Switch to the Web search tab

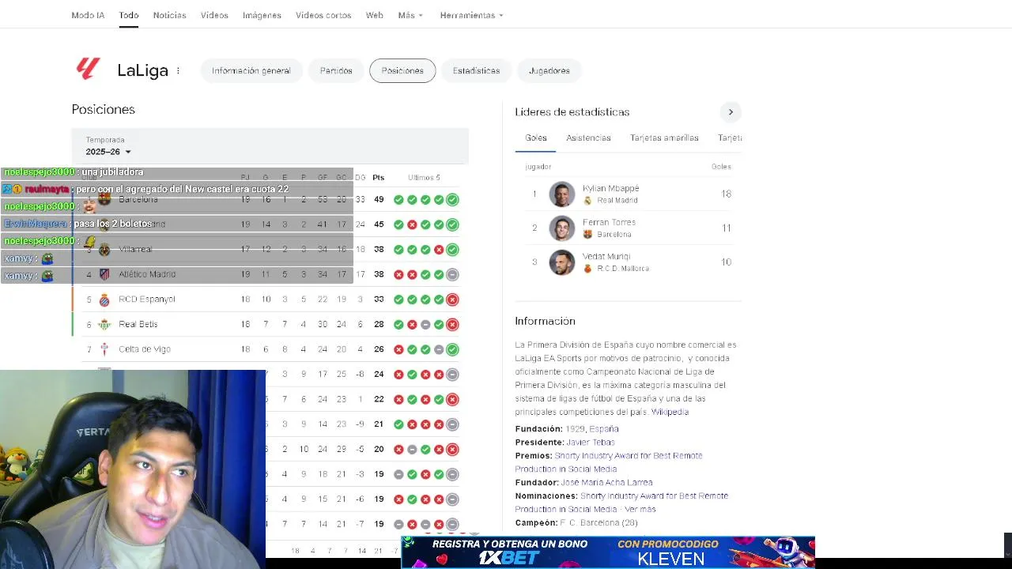[x=375, y=15]
